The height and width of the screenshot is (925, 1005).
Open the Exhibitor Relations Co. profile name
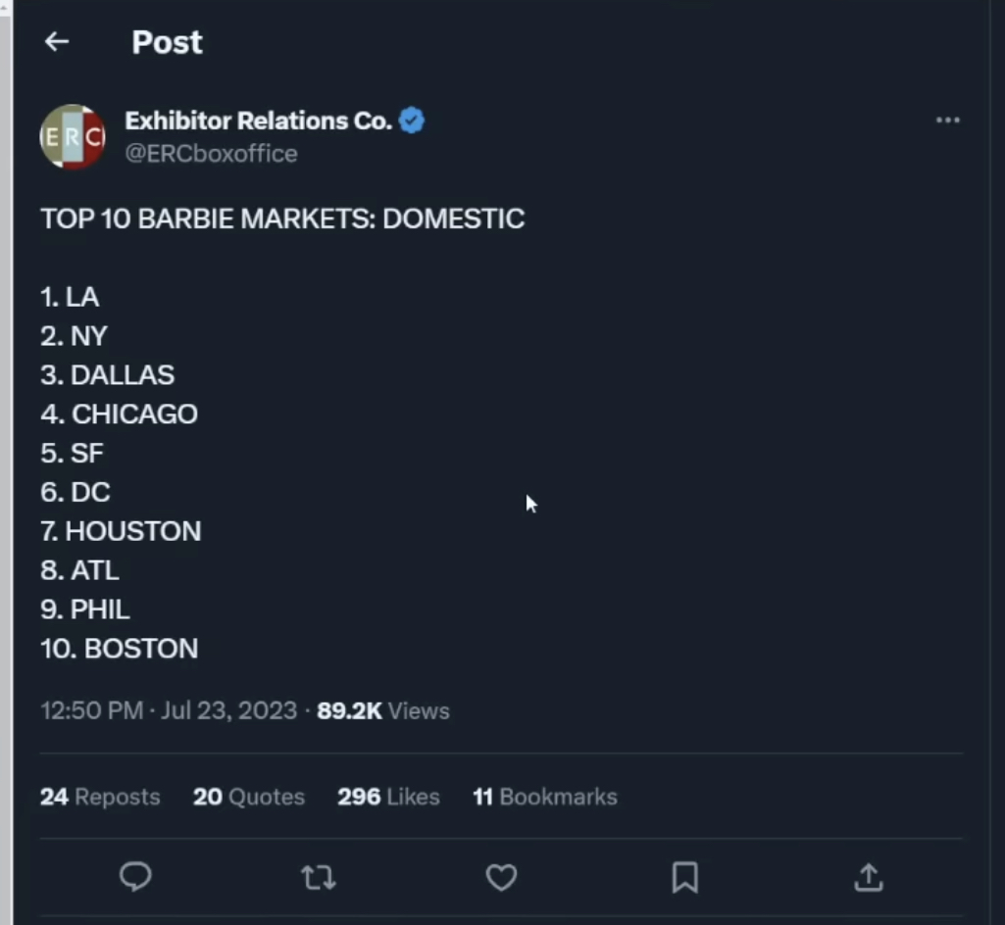[258, 121]
